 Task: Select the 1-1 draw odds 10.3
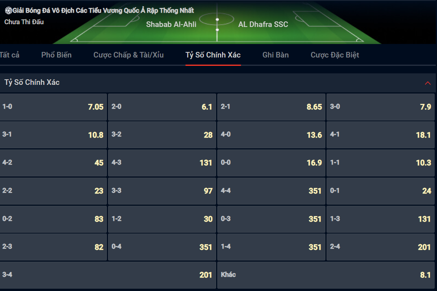(380, 163)
